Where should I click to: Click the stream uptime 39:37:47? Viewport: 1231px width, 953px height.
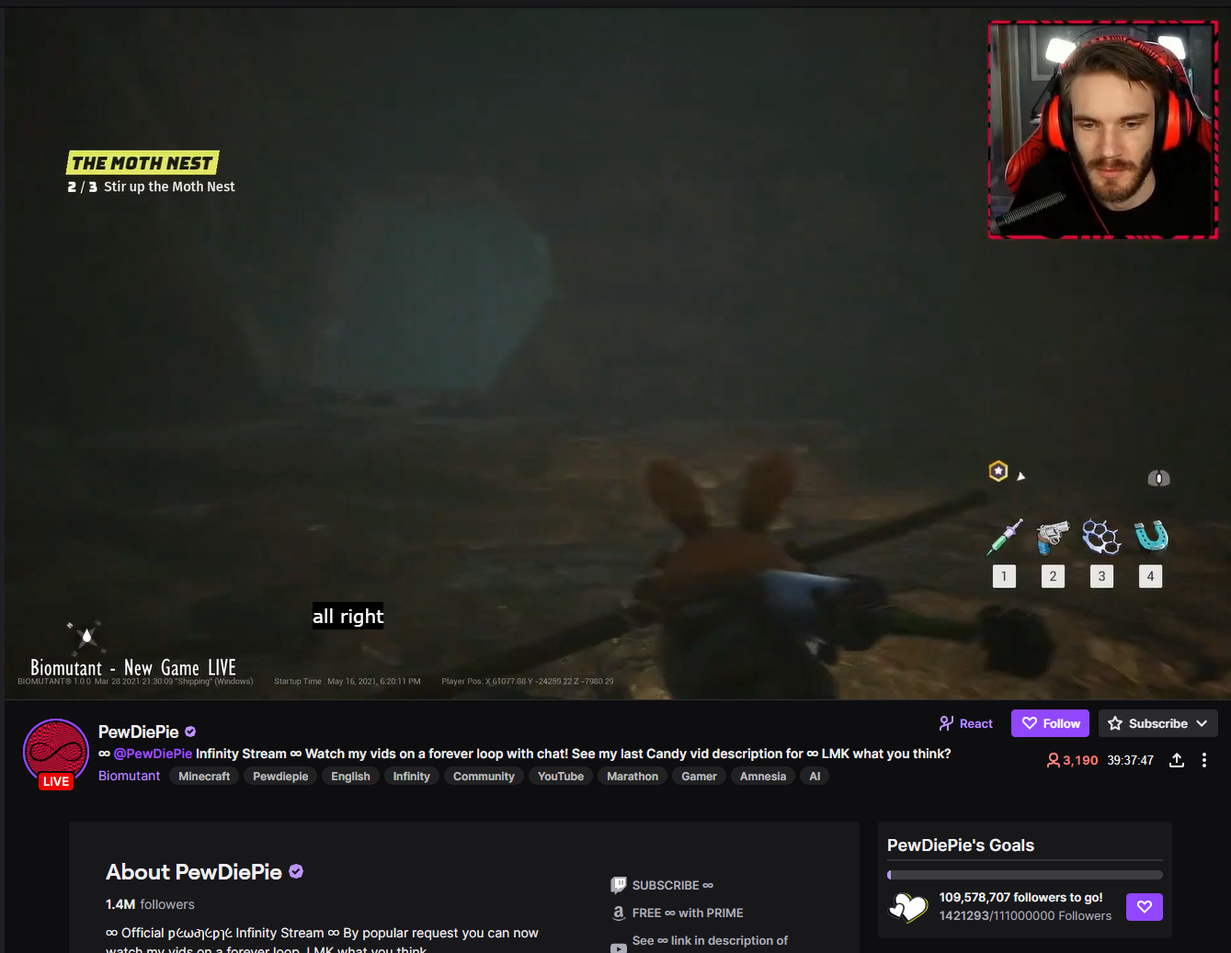click(1130, 760)
